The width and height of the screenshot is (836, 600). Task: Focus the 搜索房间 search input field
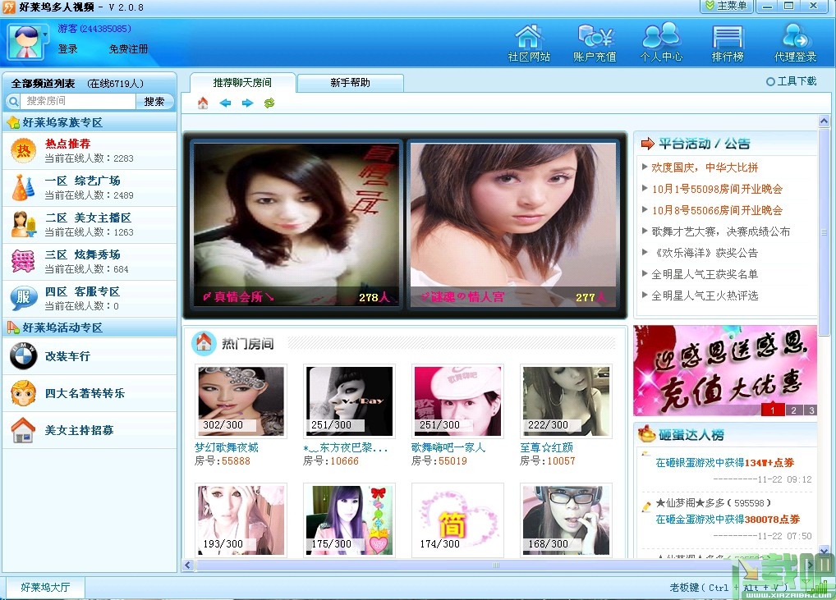pyautogui.click(x=78, y=101)
